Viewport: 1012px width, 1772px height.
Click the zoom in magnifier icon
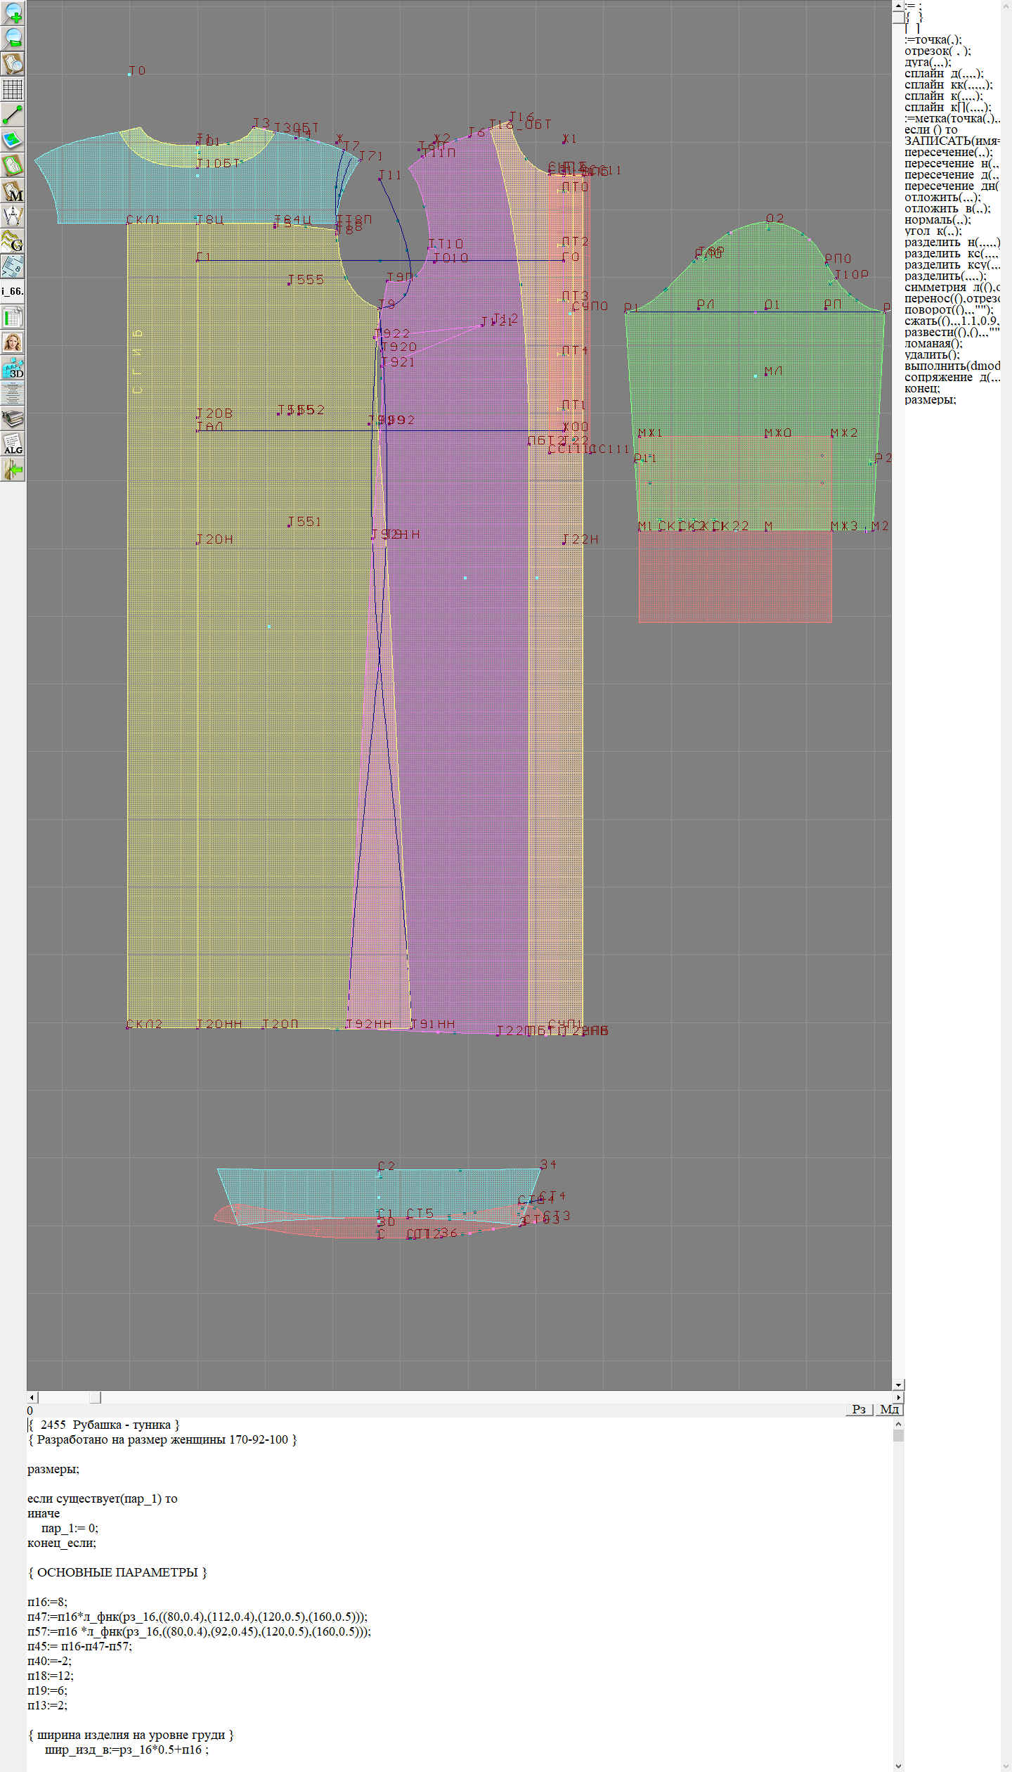[13, 13]
